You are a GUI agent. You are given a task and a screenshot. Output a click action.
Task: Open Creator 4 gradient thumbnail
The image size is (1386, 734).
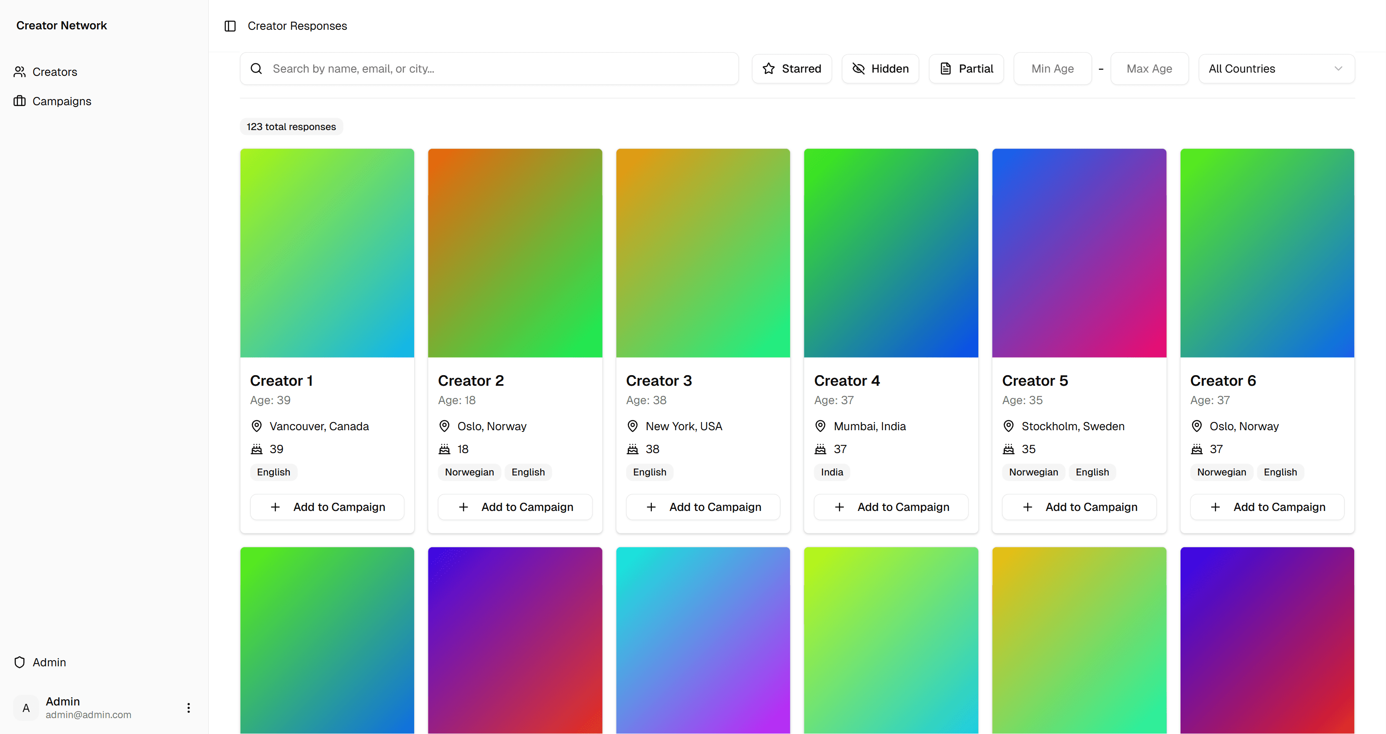tap(890, 253)
